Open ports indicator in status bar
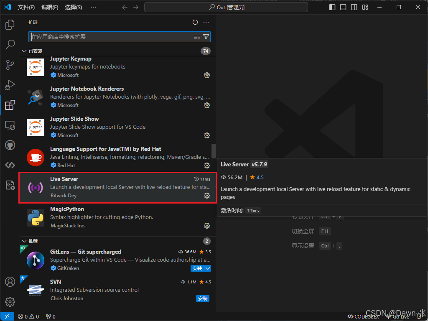Viewport: 428px width, 321px height. click(51, 316)
